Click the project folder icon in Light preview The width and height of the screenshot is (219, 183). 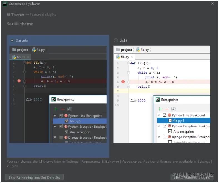[118, 49]
